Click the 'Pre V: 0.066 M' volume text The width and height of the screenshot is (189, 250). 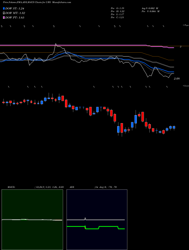point(150,11)
